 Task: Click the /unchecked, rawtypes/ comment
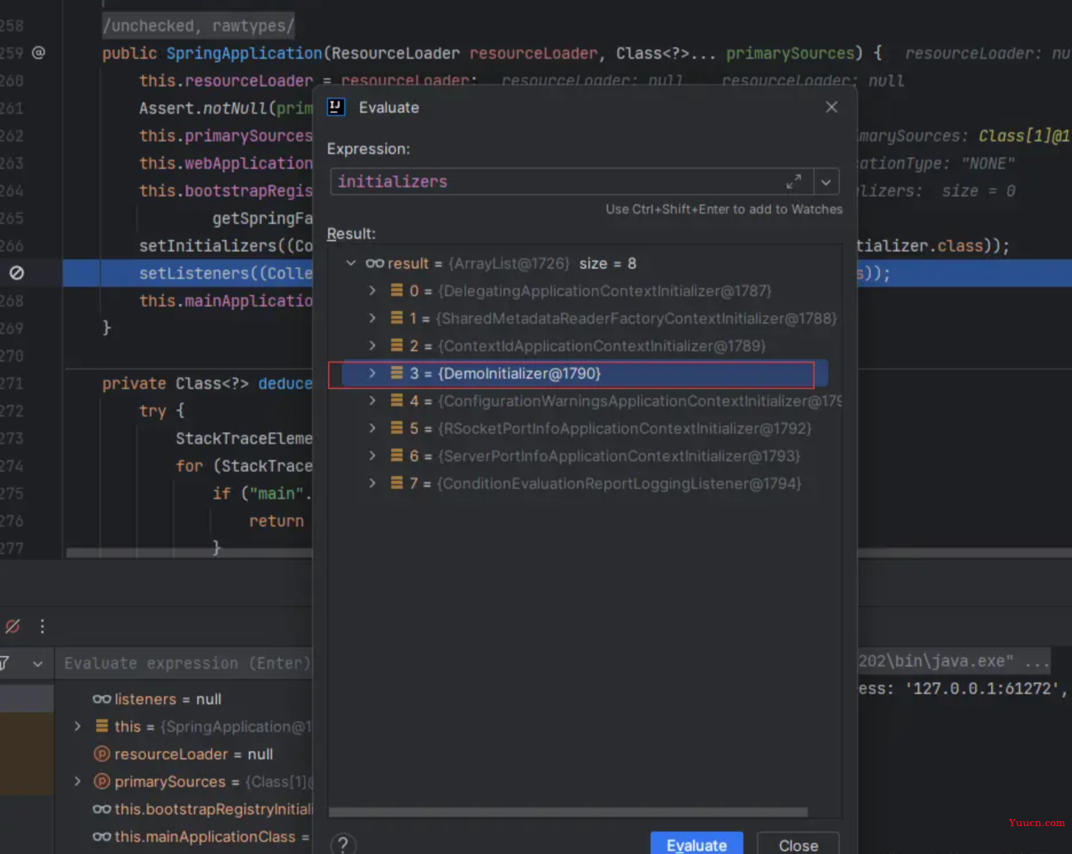[x=198, y=26]
